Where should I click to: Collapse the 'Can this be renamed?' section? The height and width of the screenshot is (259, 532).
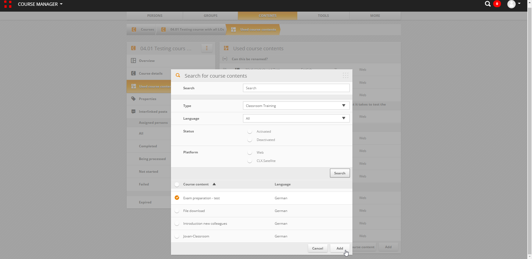(225, 59)
